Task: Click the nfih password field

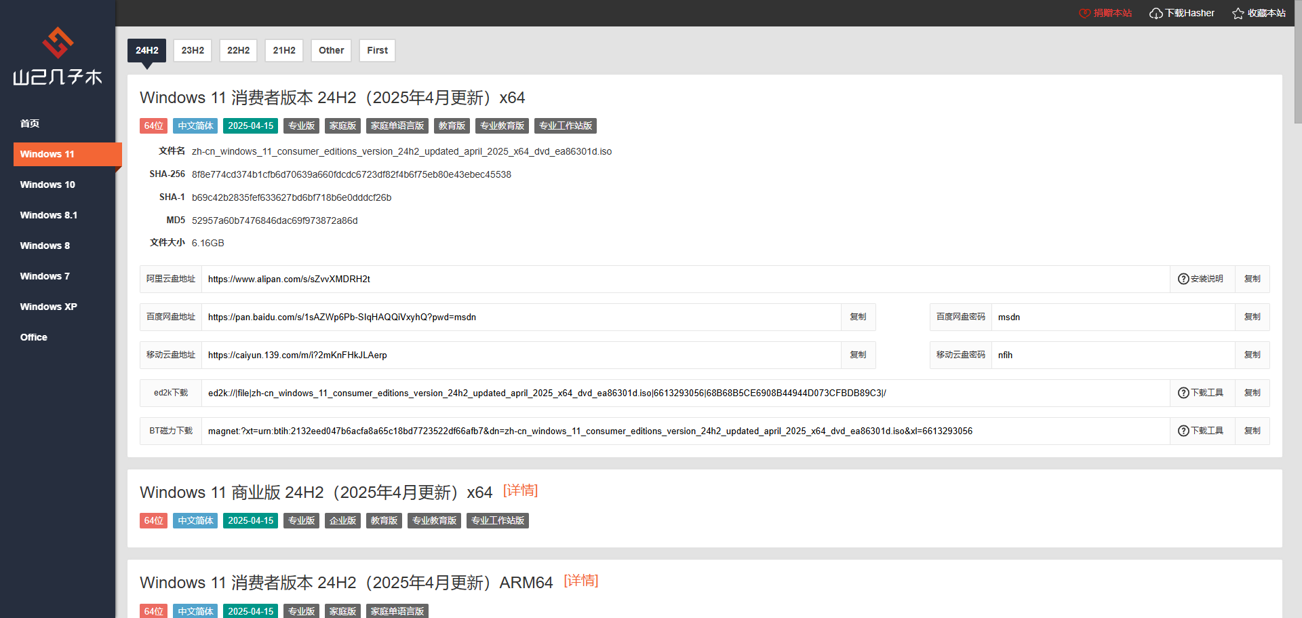Action: point(1113,355)
